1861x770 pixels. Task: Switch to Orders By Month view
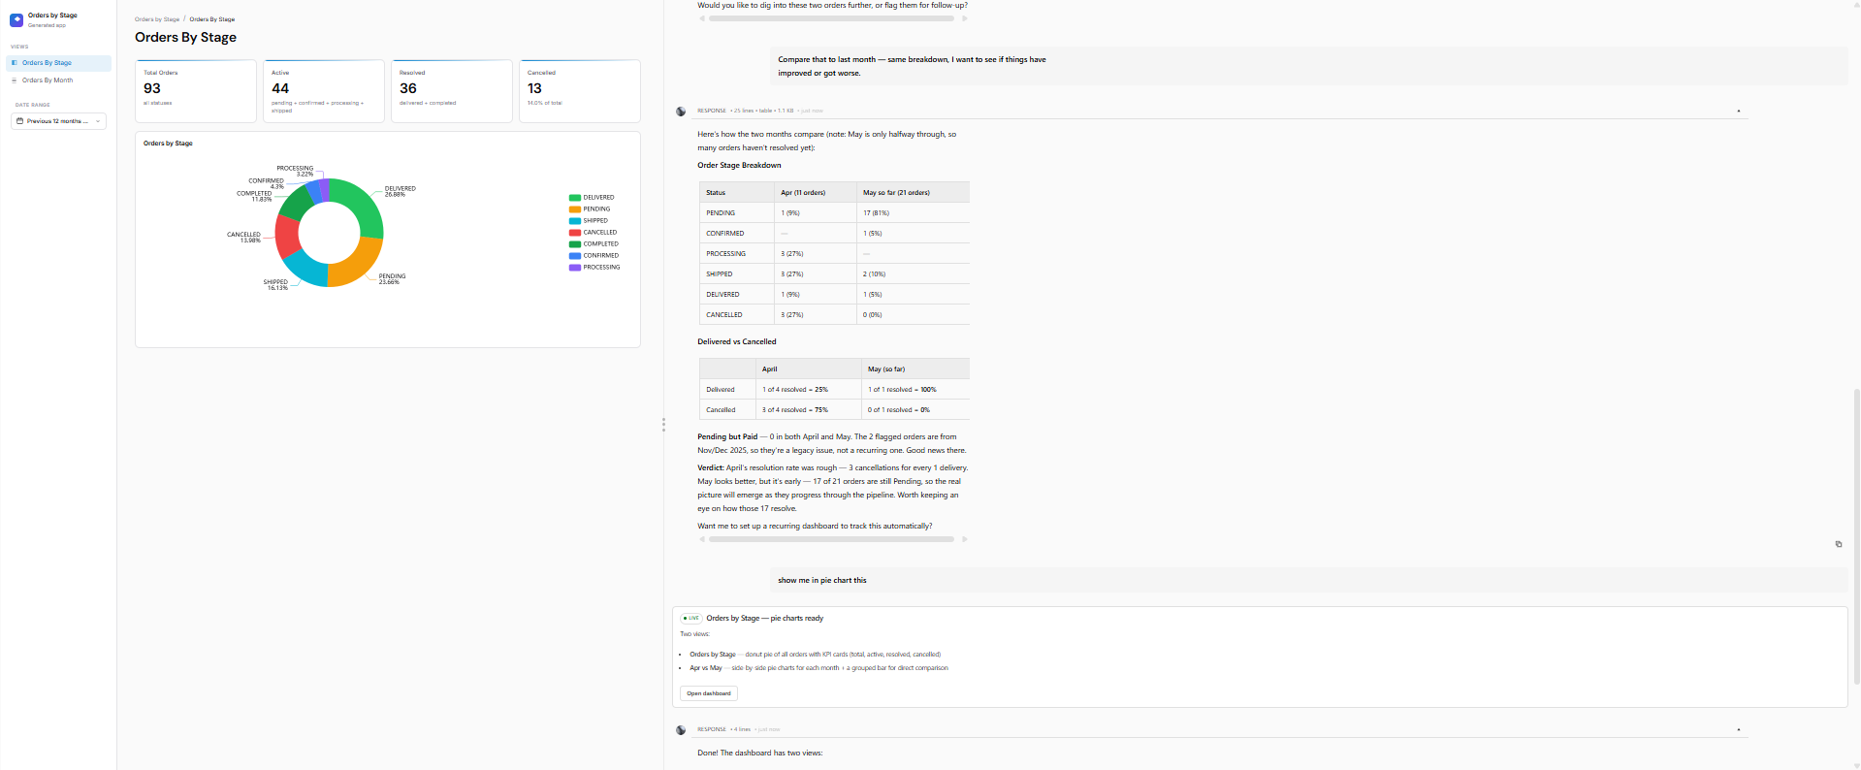tap(58, 80)
